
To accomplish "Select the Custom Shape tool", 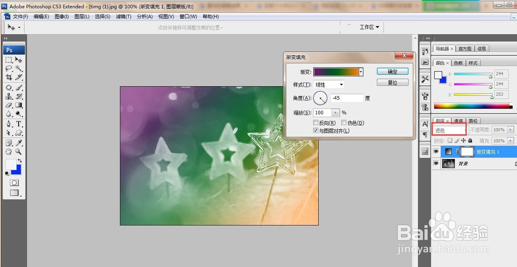I will click(x=19, y=133).
